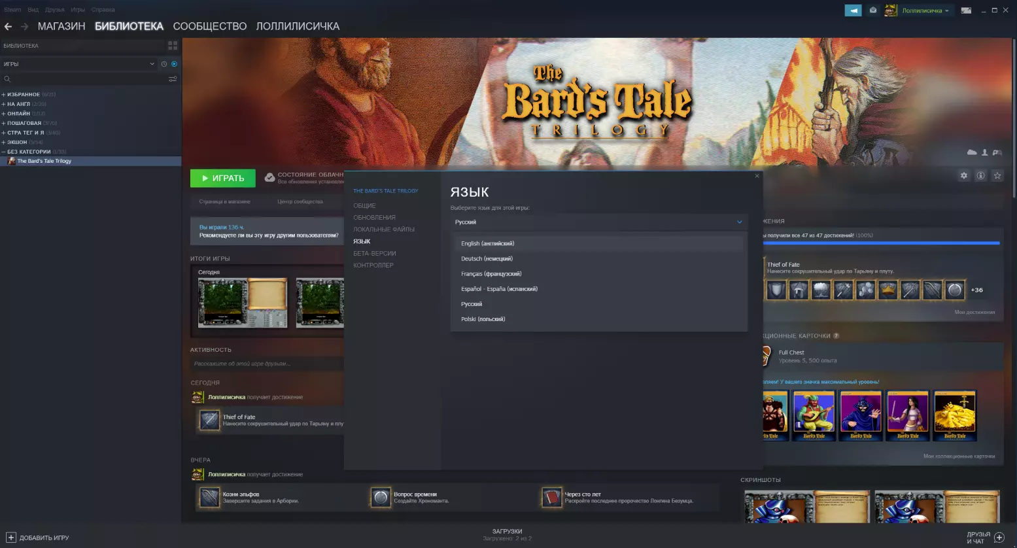1017x548 pixels.
Task: Click the profile avatar picture
Action: 891,10
